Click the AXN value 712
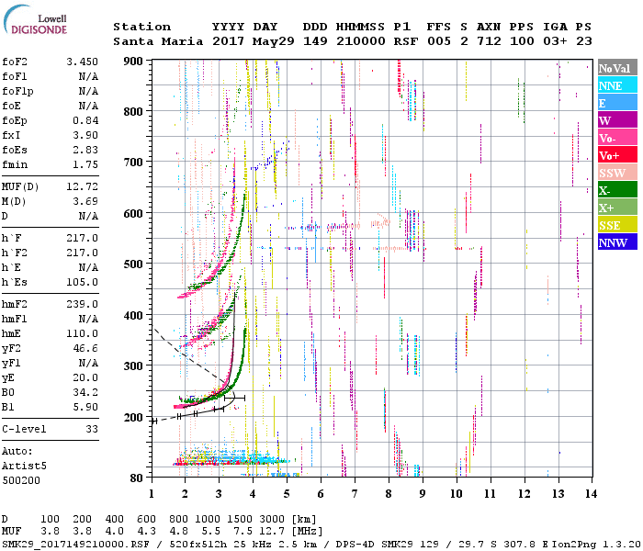Image resolution: width=643 pixels, height=551 pixels. (x=489, y=41)
